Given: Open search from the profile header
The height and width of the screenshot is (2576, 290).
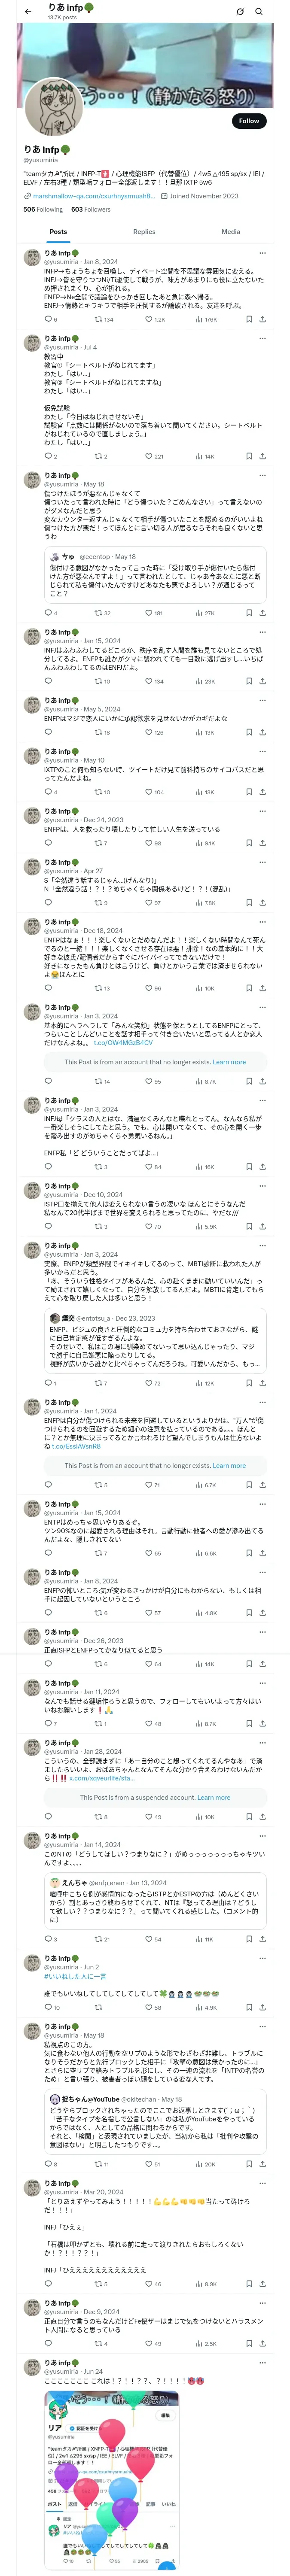Looking at the screenshot, I should tap(259, 12).
